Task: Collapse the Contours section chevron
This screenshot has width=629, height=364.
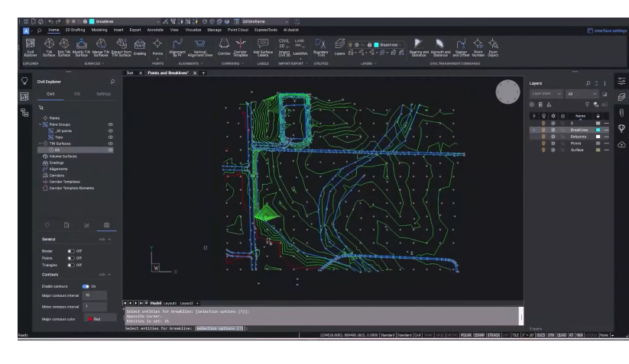Action: pyautogui.click(x=109, y=275)
